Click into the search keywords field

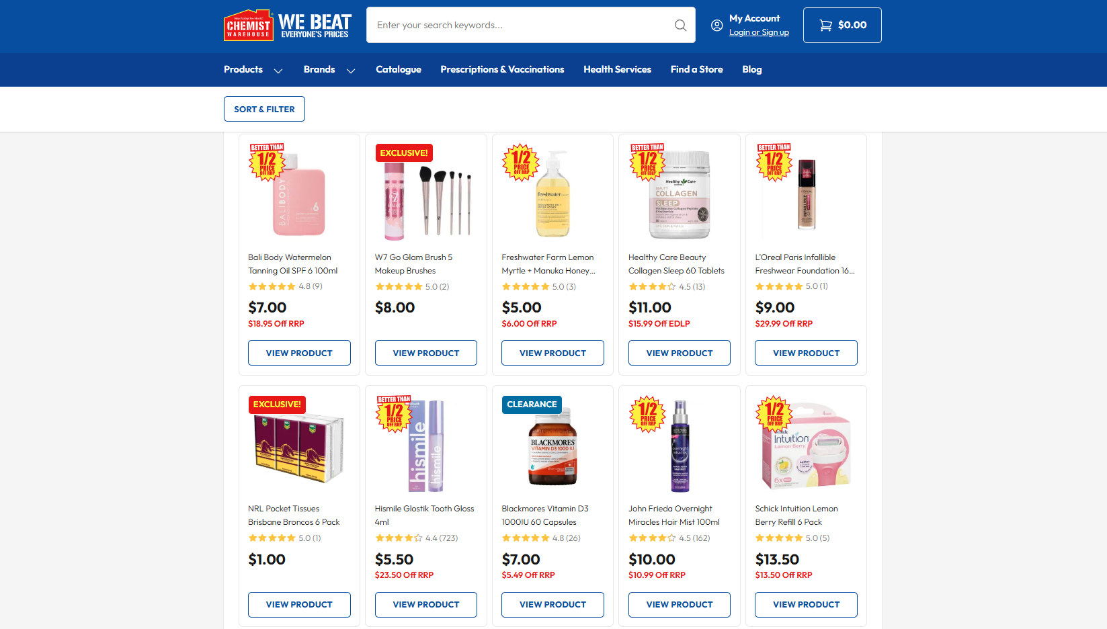521,25
